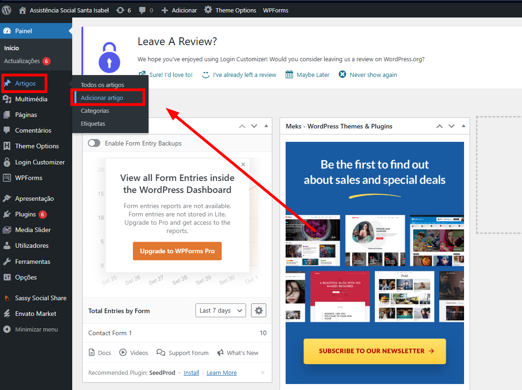Image resolution: width=522 pixels, height=390 pixels.
Task: Click the WordPress logo in admin bar
Action: click(x=6, y=10)
